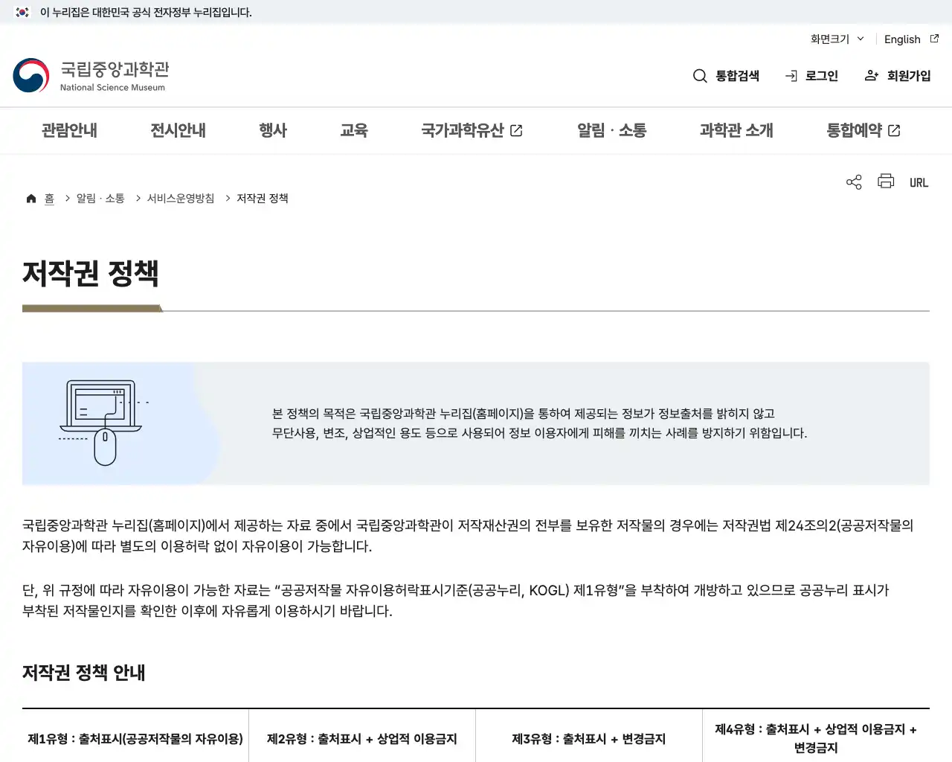Open the 알림·소통 menu
Screen dimensions: 952x762
(611, 130)
